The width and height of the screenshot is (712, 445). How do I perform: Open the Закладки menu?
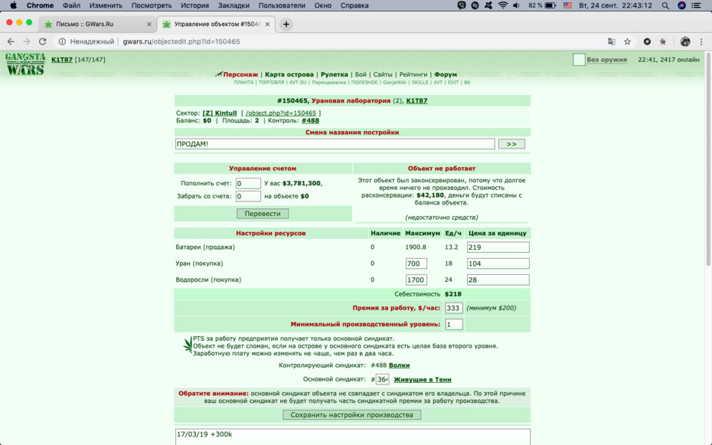click(234, 5)
